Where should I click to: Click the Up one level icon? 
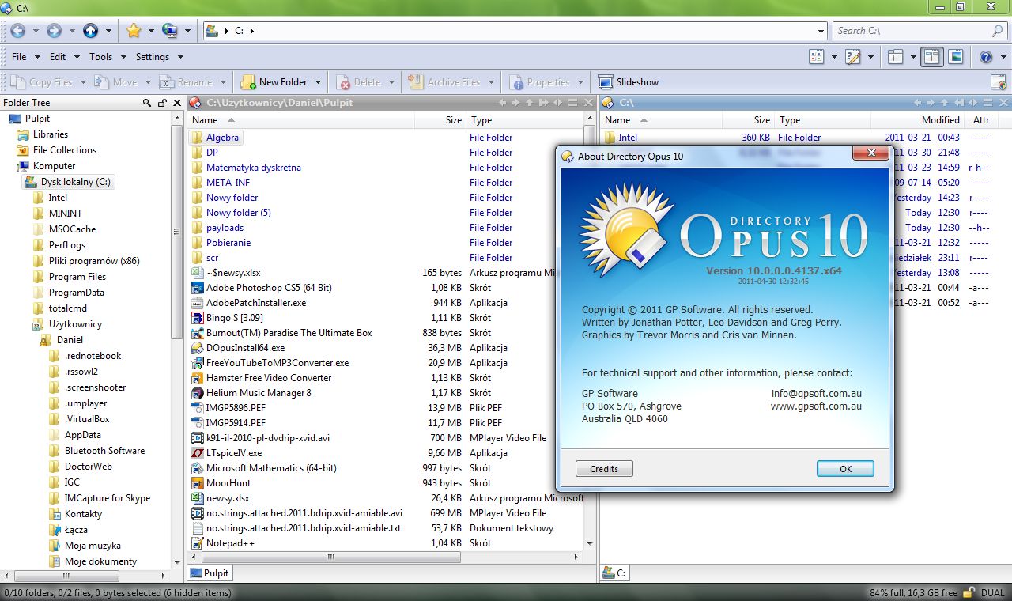91,31
